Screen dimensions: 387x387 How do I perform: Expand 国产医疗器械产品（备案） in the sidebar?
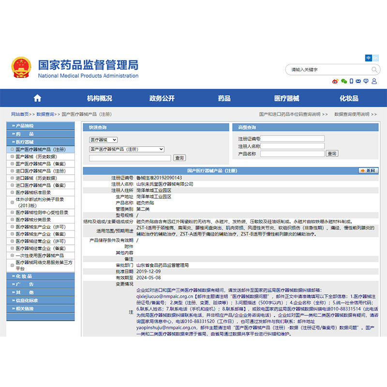[x=41, y=164]
